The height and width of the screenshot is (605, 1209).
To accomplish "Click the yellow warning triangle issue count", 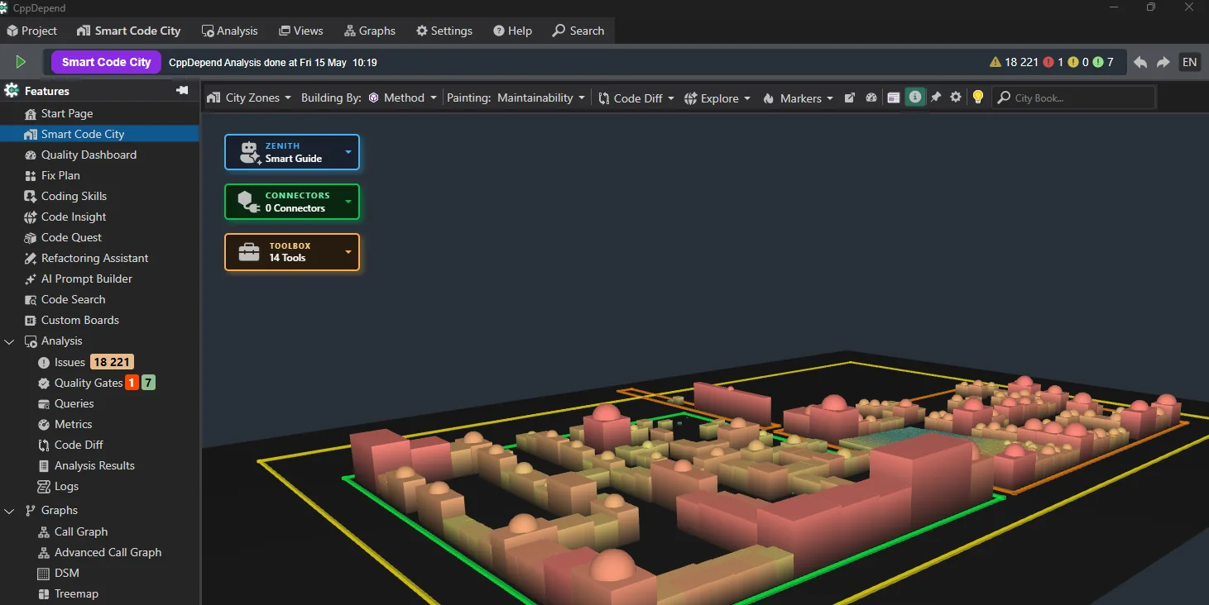I will click(x=1014, y=62).
